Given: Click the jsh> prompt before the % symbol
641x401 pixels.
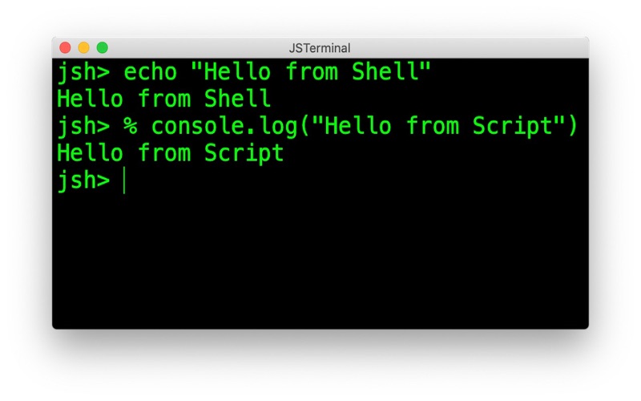Looking at the screenshot, I should (83, 126).
